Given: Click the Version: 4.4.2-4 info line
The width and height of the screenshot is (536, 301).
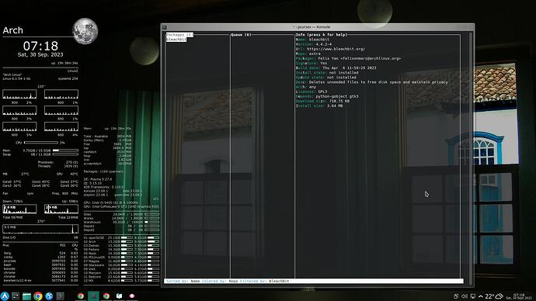Looking at the screenshot, I should tap(314, 44).
